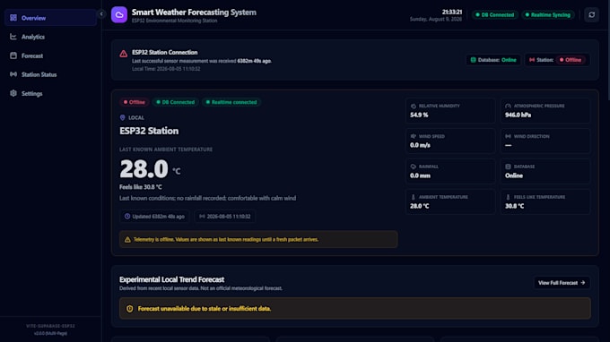Image resolution: width=610 pixels, height=342 pixels.
Task: Click the Settings gear icon
Action: click(x=13, y=93)
